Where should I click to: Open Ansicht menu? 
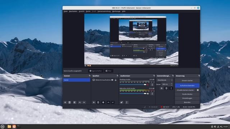82,11
